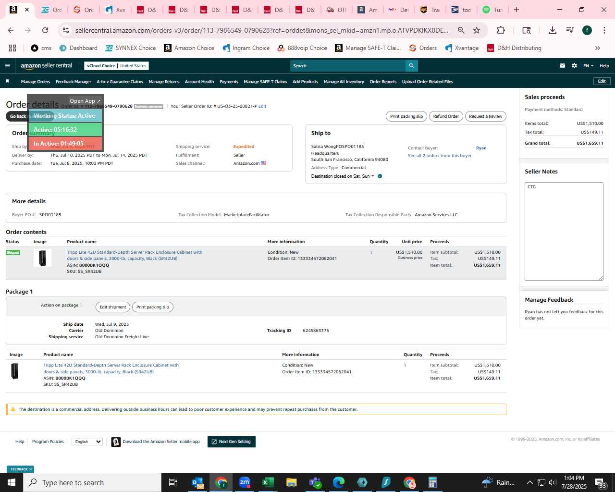Click the Chrome address bar URL
This screenshot has width=615, height=492.
[261, 30]
